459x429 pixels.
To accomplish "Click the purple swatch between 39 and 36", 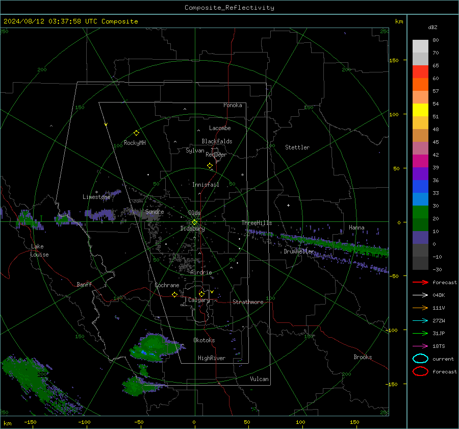I will pos(420,174).
